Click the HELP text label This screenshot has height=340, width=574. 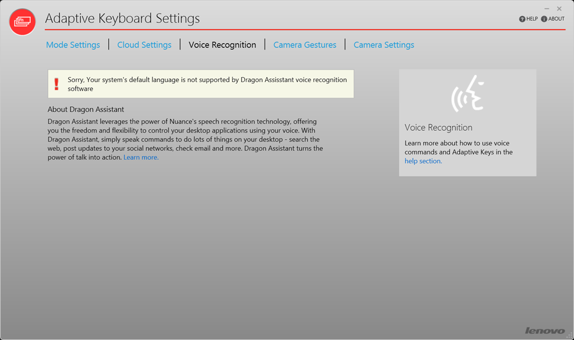(x=532, y=19)
